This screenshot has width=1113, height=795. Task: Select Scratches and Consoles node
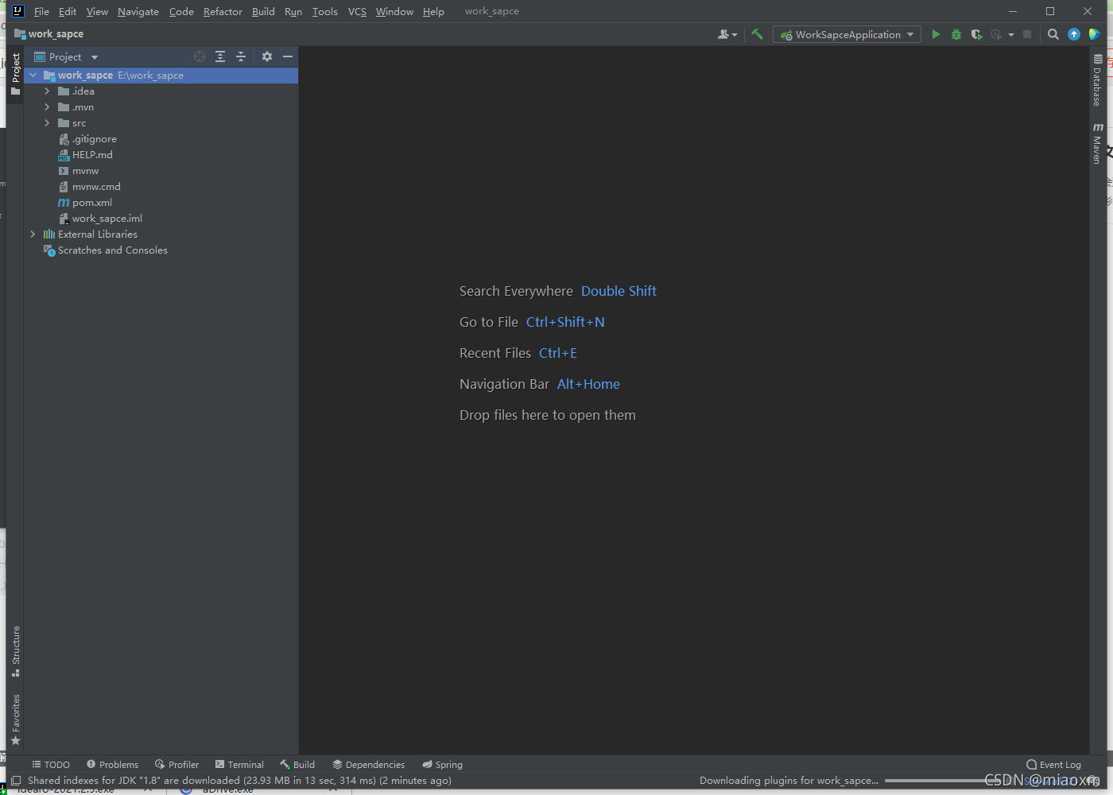tap(106, 250)
